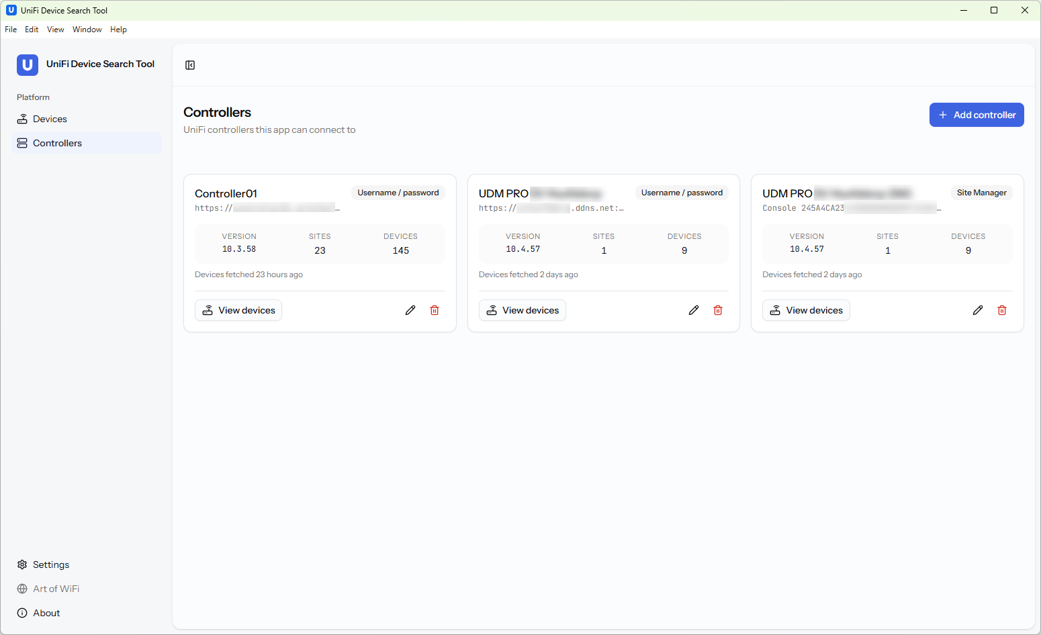This screenshot has height=635, width=1041.
Task: Open the File menu
Action: tap(11, 30)
